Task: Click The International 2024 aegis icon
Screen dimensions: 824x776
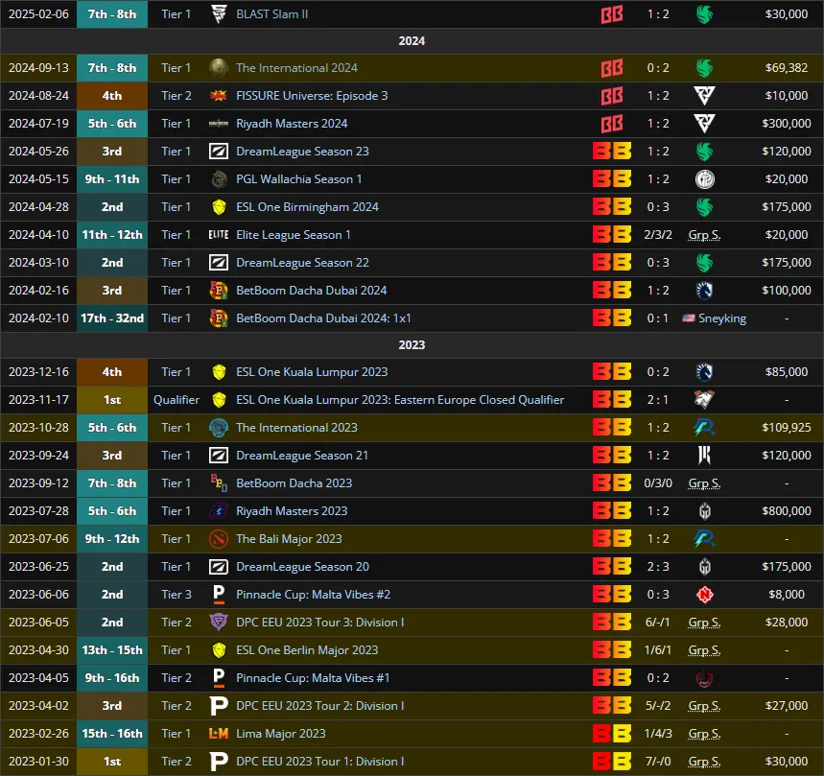Action: (x=219, y=68)
